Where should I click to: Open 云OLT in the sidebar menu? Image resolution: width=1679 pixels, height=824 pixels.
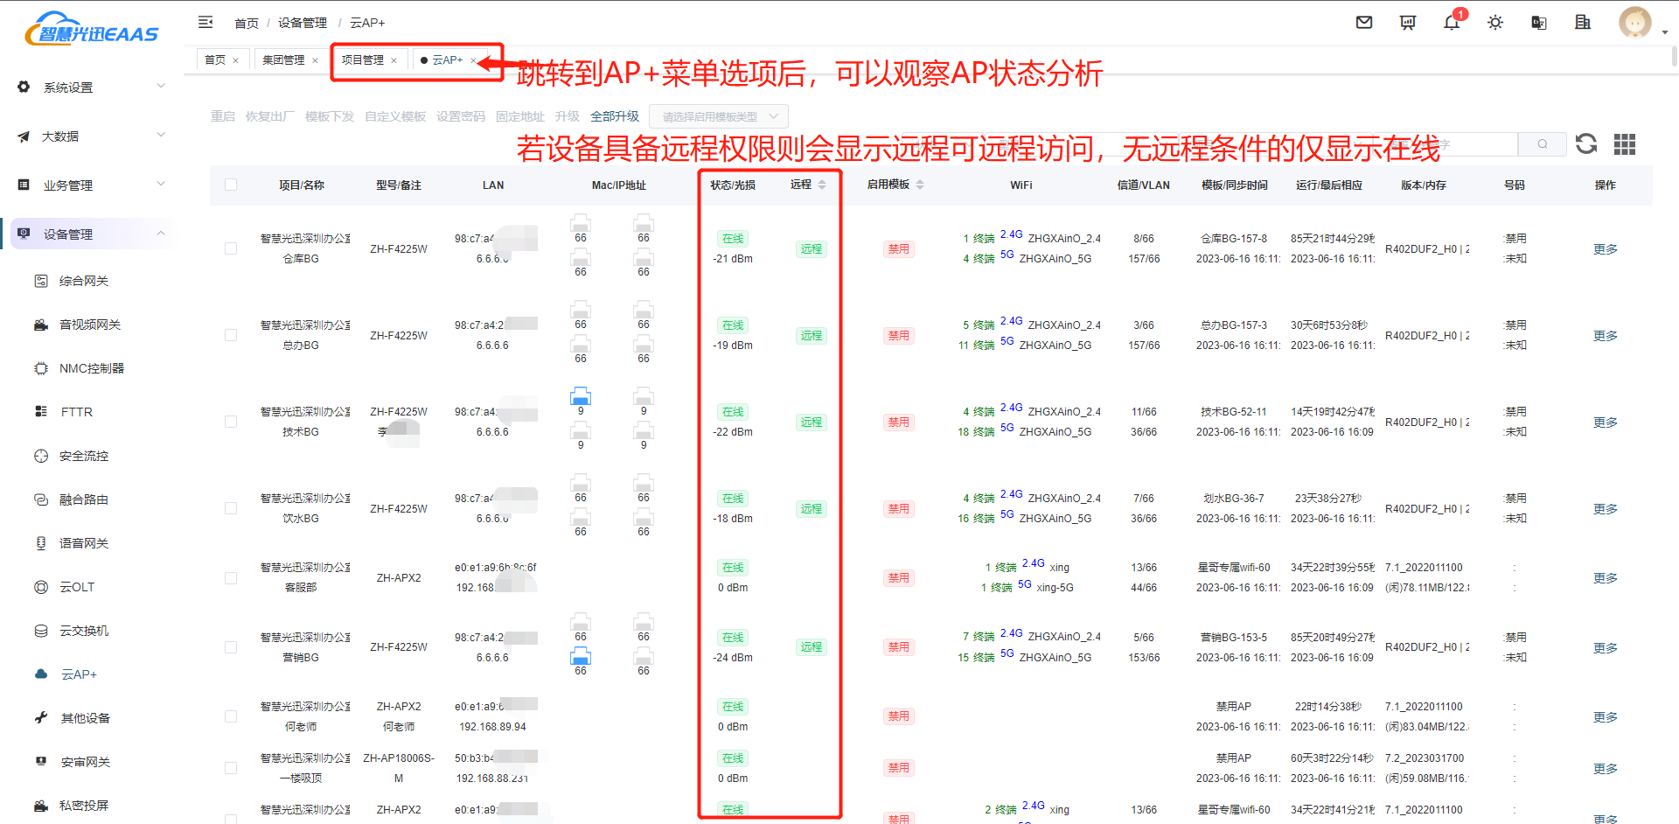tap(77, 587)
